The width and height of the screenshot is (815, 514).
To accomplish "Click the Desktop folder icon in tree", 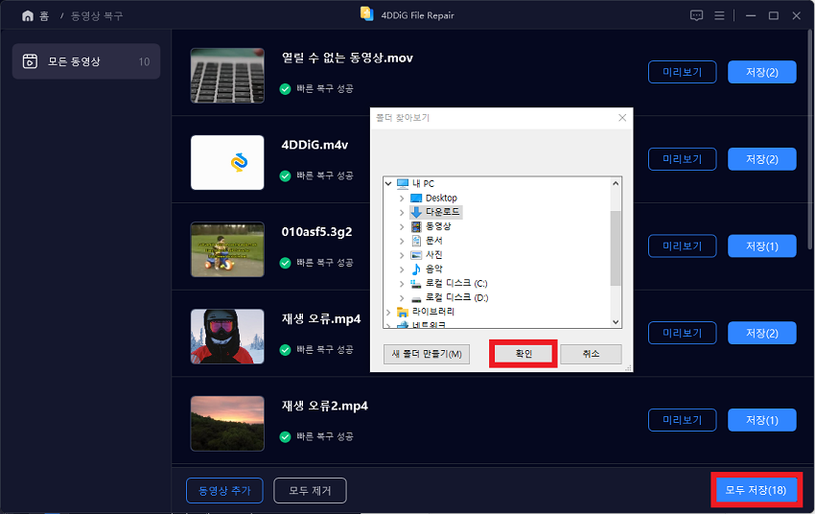I will point(416,198).
